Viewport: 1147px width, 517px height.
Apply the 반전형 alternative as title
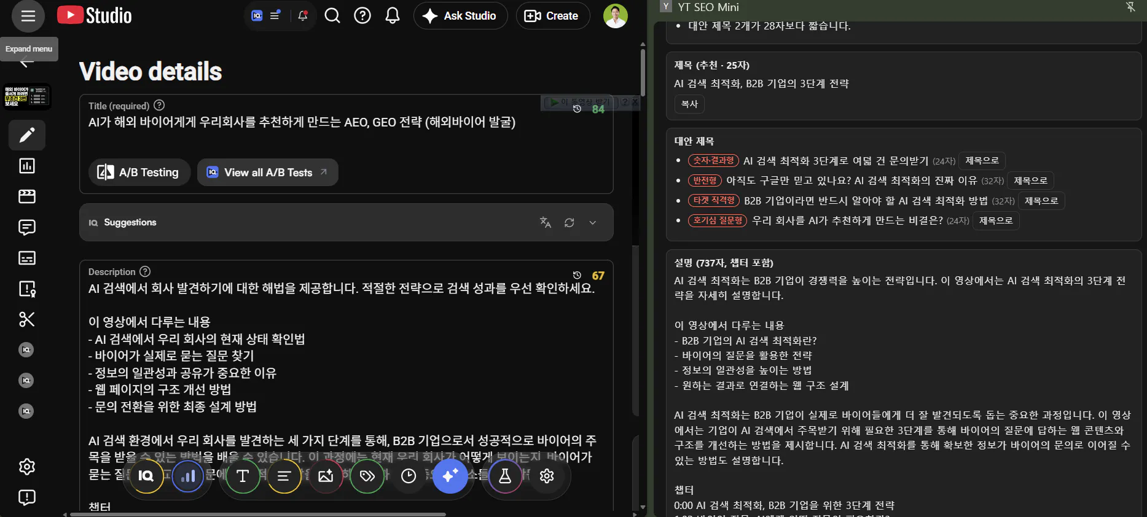tap(1030, 181)
